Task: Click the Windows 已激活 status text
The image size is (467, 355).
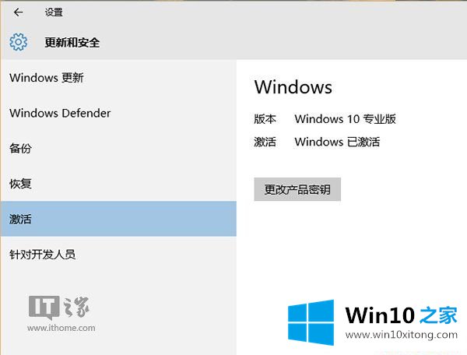Action: point(337,142)
